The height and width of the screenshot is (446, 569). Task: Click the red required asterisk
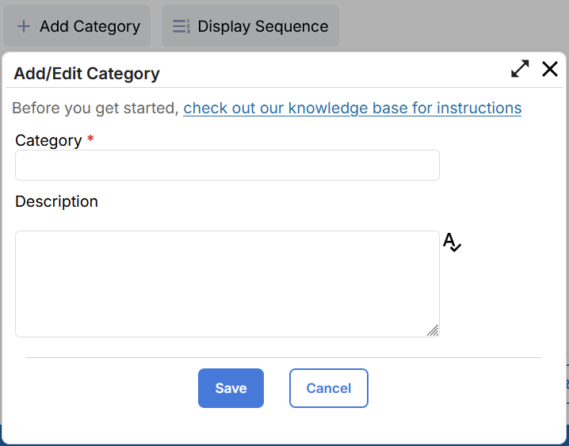pyautogui.click(x=90, y=139)
